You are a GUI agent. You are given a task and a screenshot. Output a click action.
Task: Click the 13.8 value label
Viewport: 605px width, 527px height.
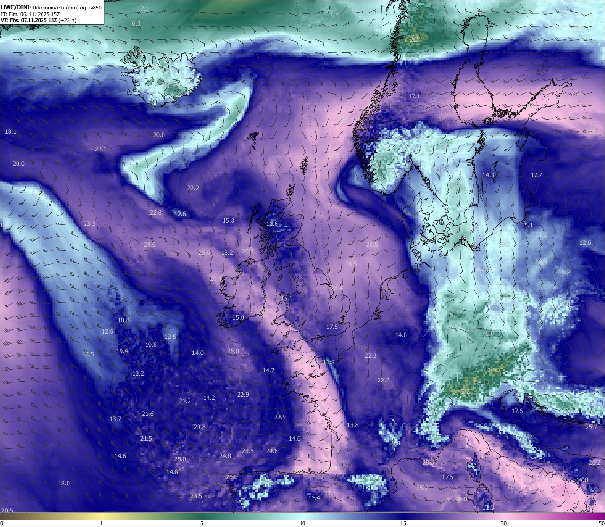[353, 425]
